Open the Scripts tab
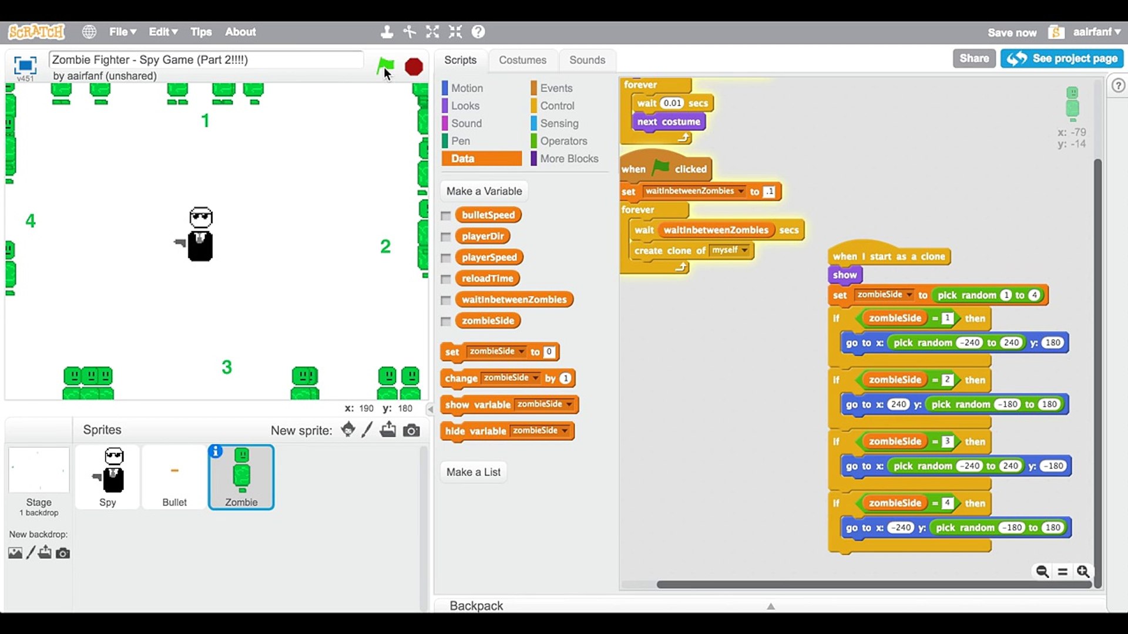This screenshot has width=1128, height=634. tap(460, 60)
